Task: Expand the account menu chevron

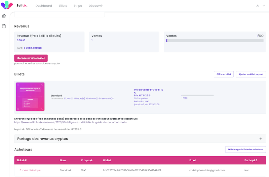Action: tap(263, 6)
